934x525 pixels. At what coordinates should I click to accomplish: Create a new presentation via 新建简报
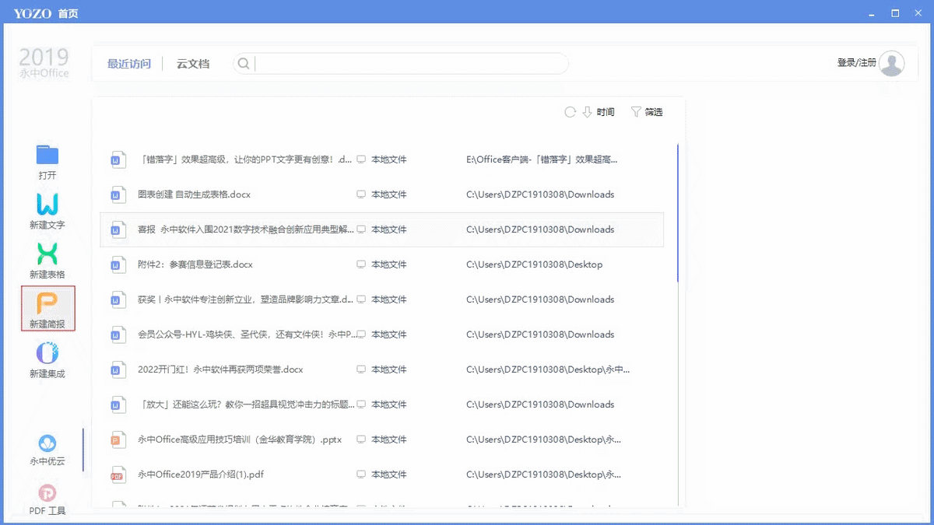[x=47, y=308]
